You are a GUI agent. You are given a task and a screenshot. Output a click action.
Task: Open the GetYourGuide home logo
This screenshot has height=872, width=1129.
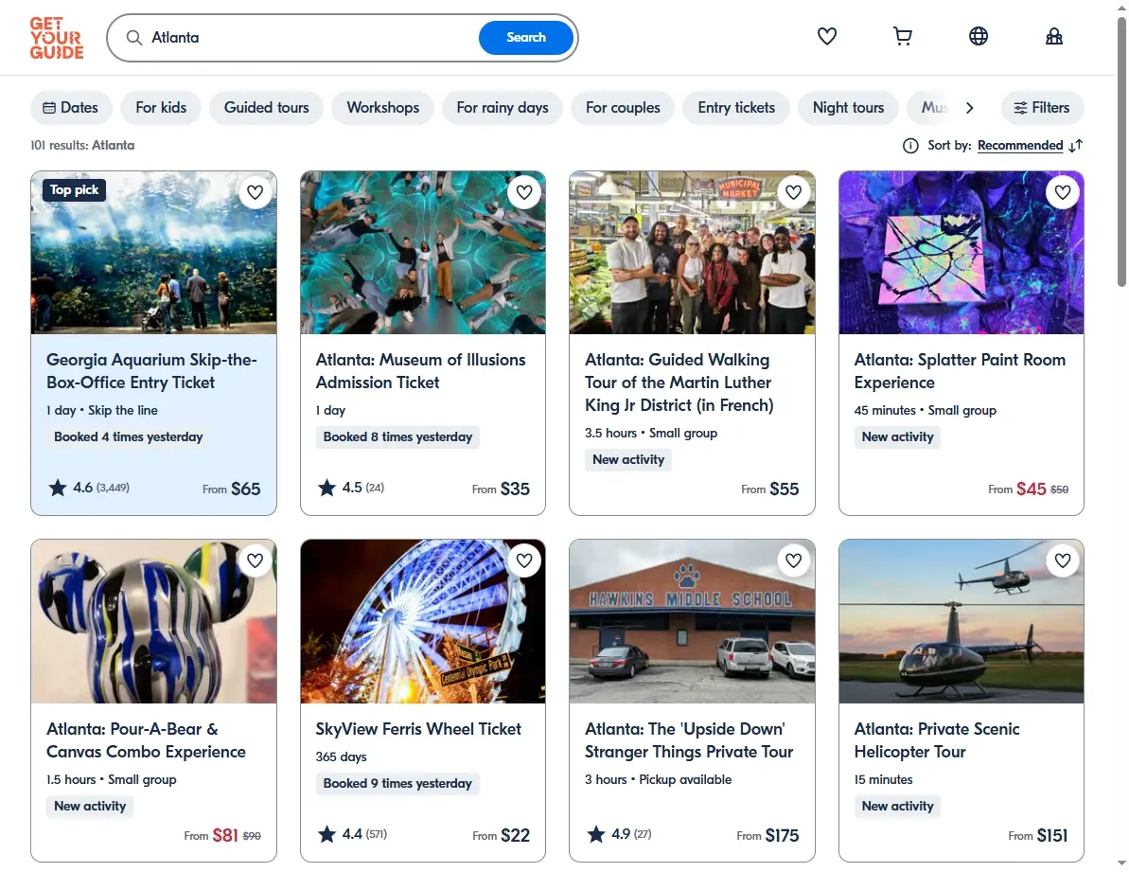coord(56,38)
